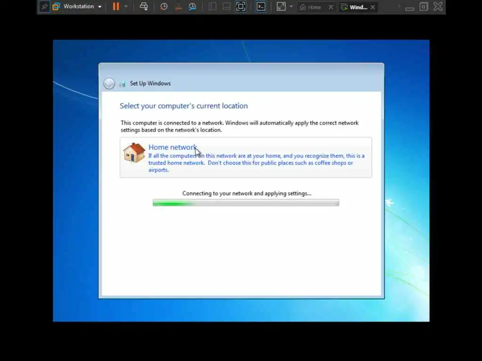The image size is (482, 361).
Task: Close the Home tab
Action: (331, 7)
